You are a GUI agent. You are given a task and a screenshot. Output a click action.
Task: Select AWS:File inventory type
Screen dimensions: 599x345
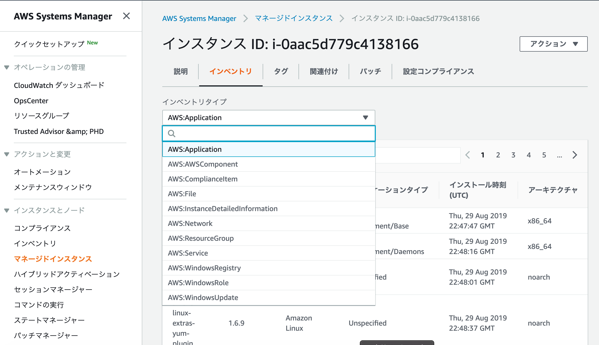(269, 194)
